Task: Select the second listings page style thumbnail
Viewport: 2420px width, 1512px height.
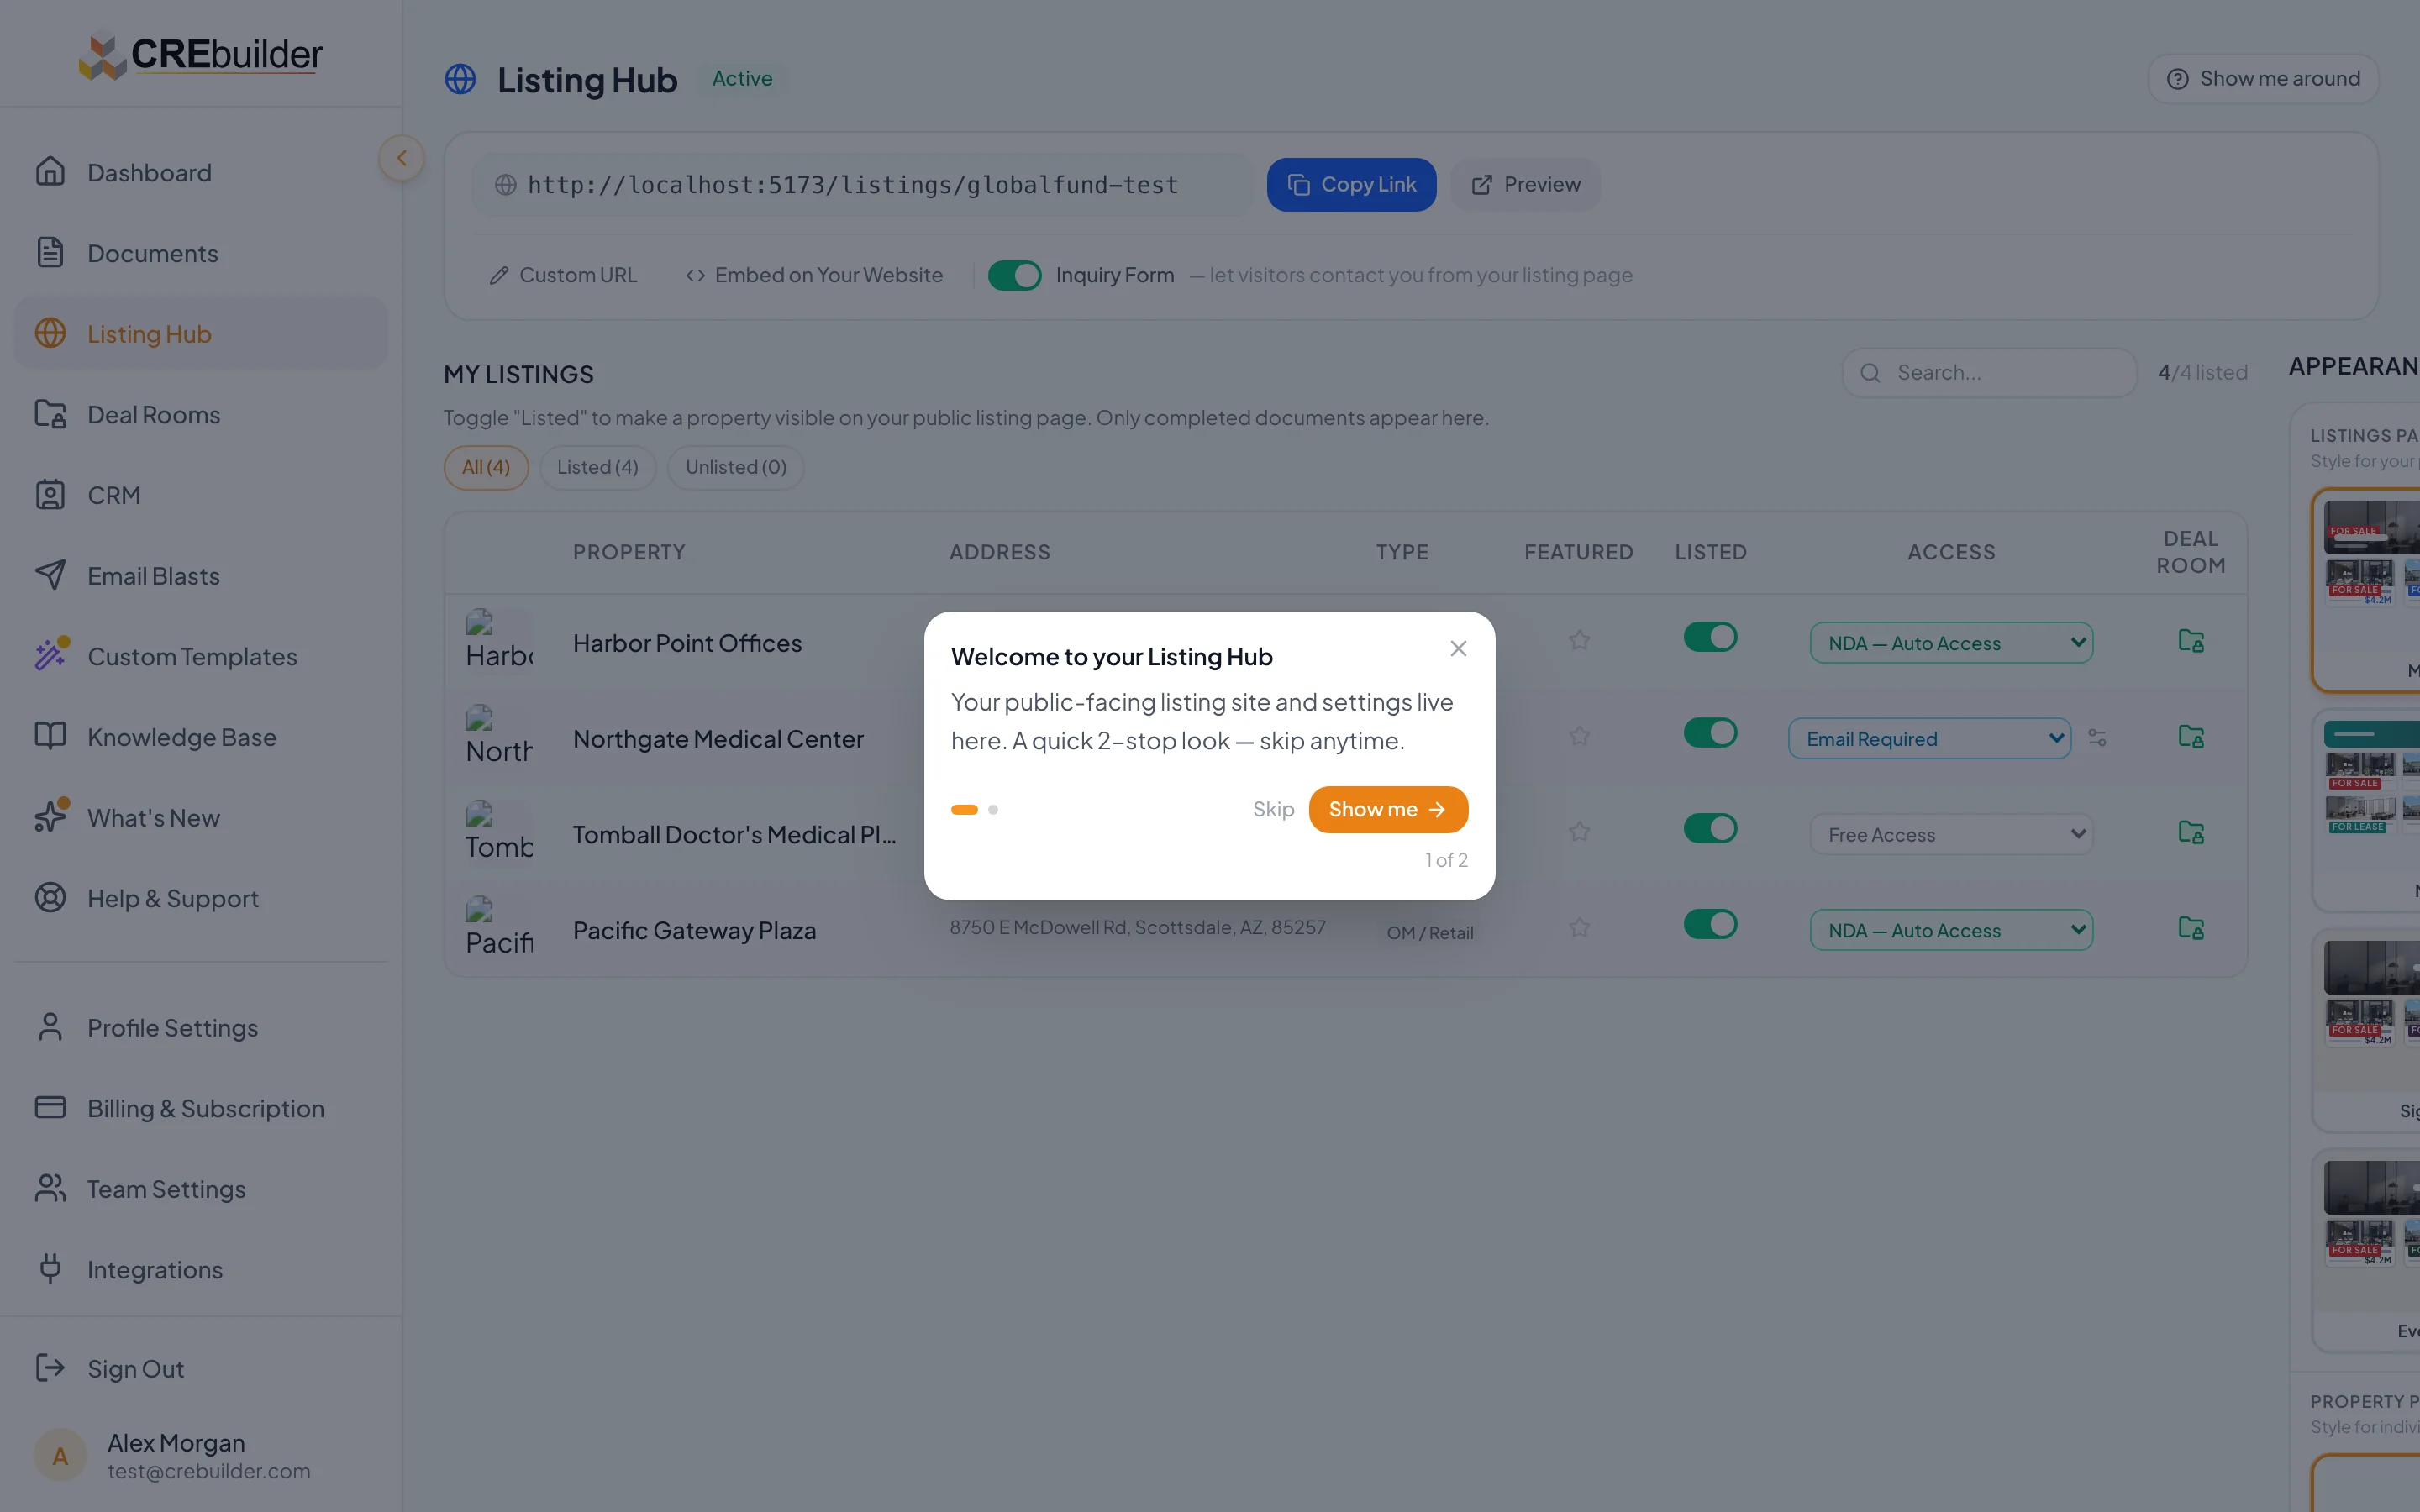Action: [2366, 810]
